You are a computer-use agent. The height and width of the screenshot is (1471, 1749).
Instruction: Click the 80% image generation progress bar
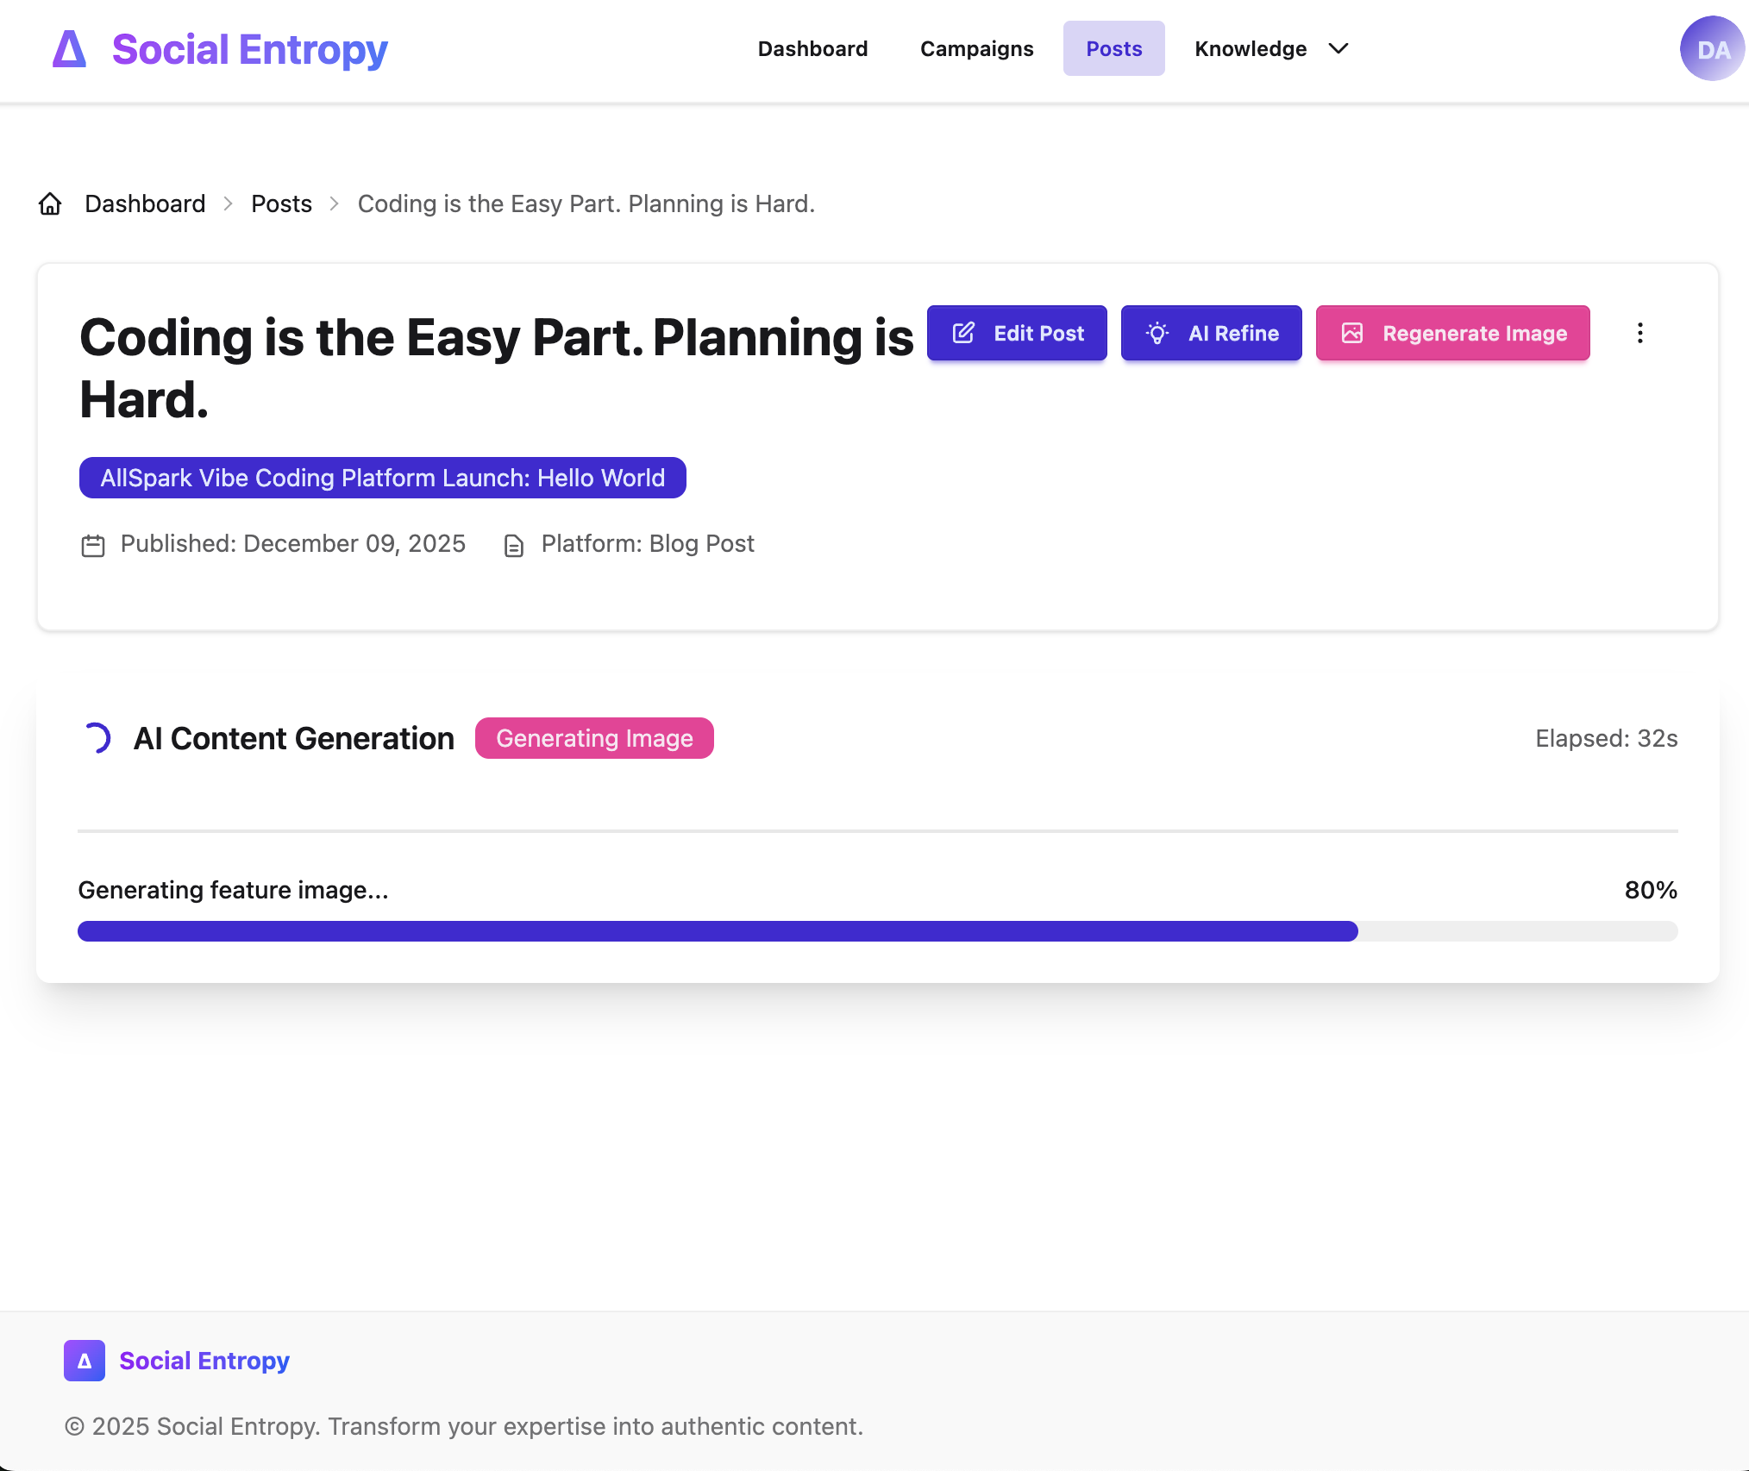click(x=877, y=931)
